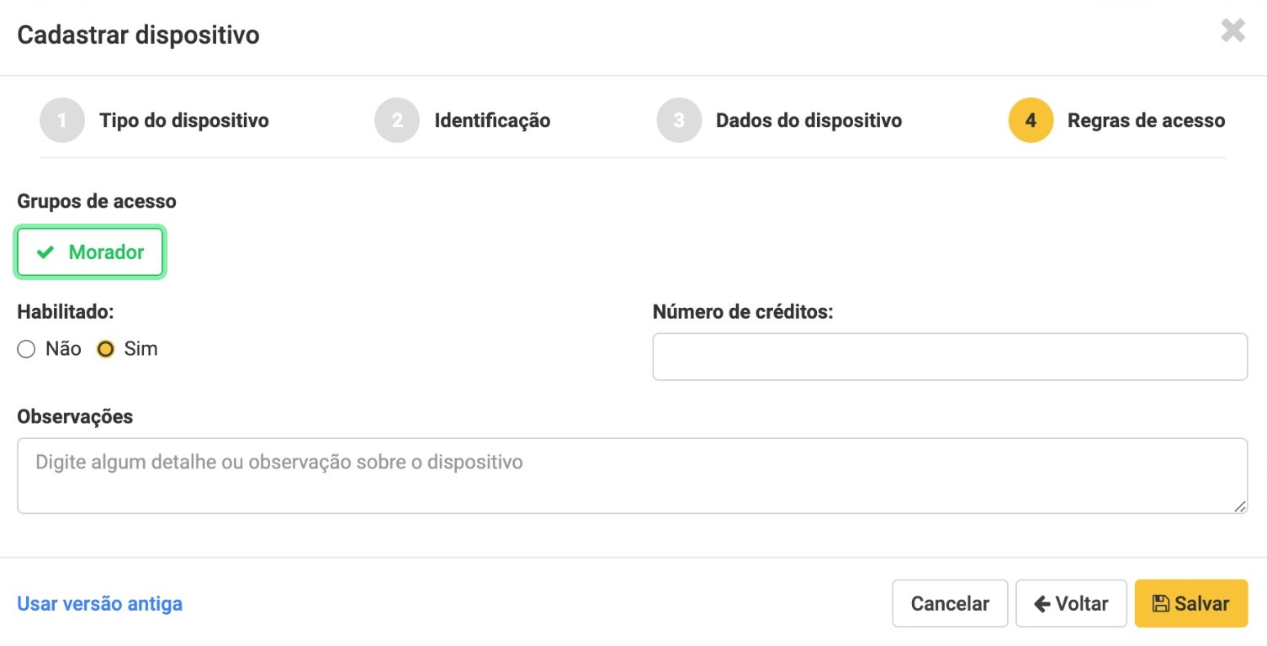
Task: Click the step 1 circle icon
Action: [62, 120]
